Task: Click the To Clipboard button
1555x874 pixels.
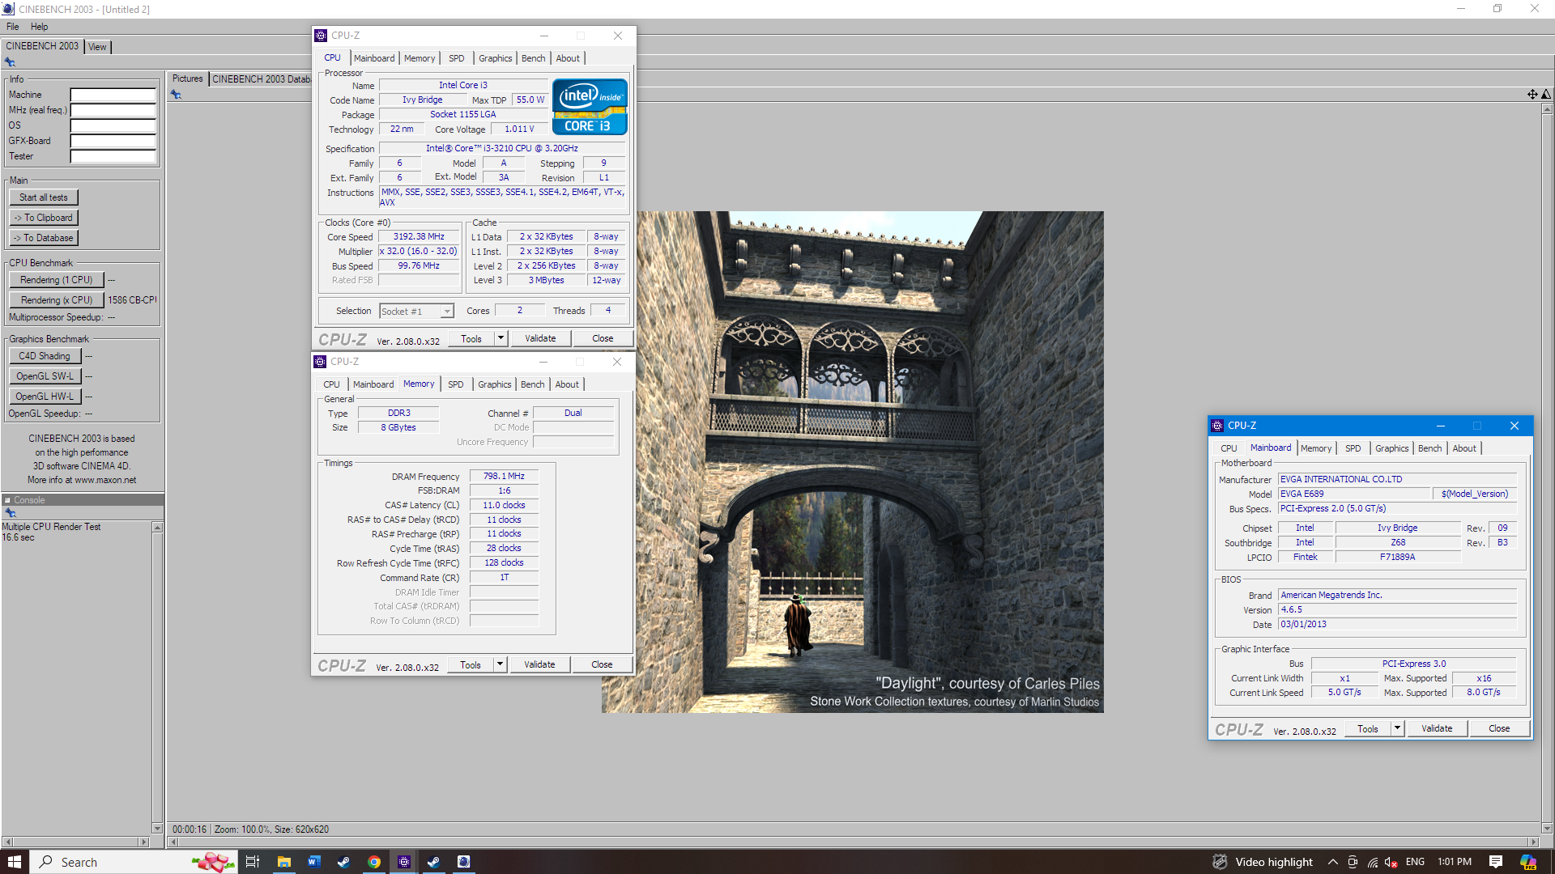Action: coord(44,218)
